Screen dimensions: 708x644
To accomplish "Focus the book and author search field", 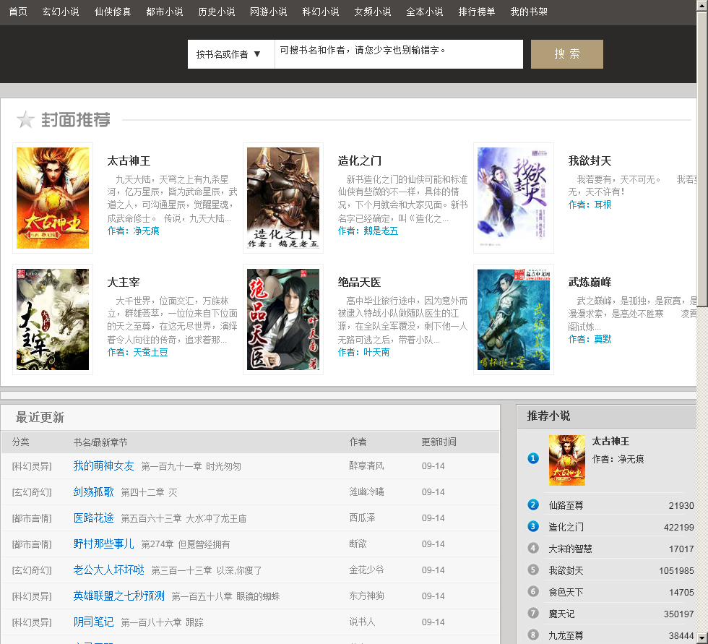I will pyautogui.click(x=399, y=54).
